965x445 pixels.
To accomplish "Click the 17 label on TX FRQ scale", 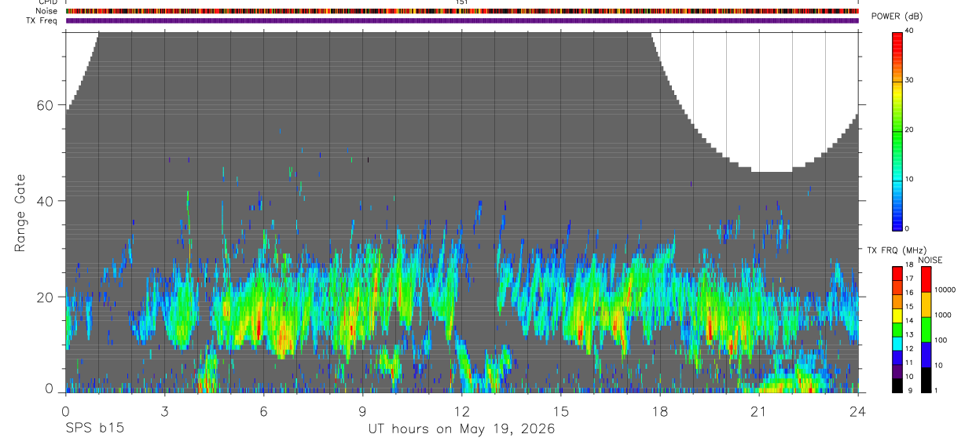I will point(909,279).
